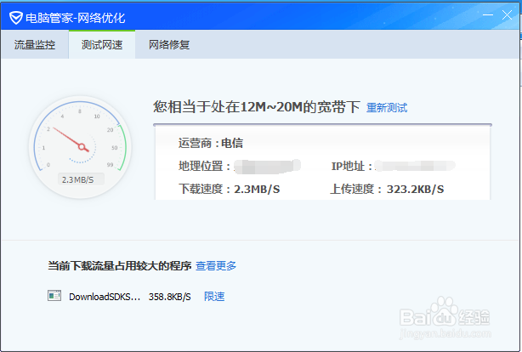Click the speedometer gauge dial
This screenshot has width=522, height=352.
tap(80, 147)
